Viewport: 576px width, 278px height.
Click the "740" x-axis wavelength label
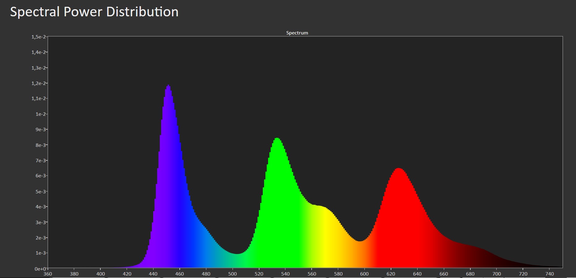coord(550,274)
